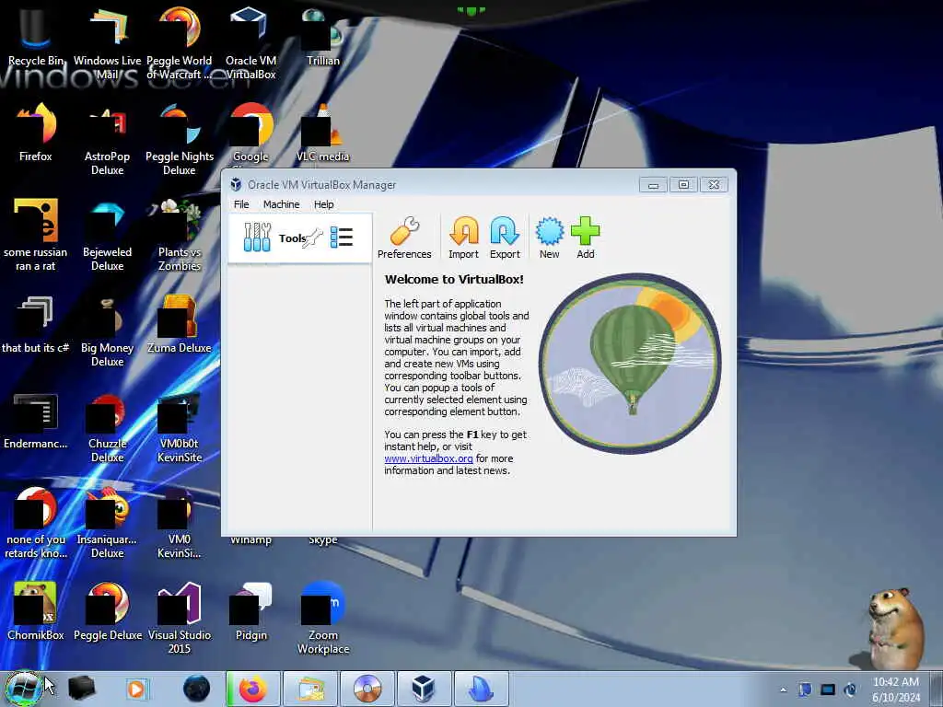Viewport: 943px width, 707px height.
Task: Select the VLC media desktop icon
Action: click(x=323, y=133)
